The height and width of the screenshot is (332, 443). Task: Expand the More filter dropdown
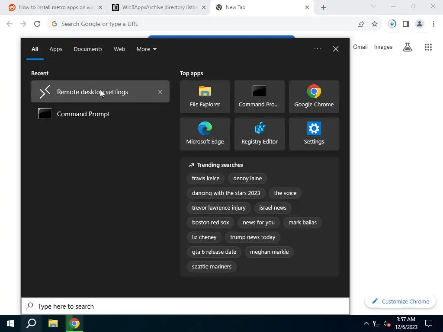[x=146, y=49]
